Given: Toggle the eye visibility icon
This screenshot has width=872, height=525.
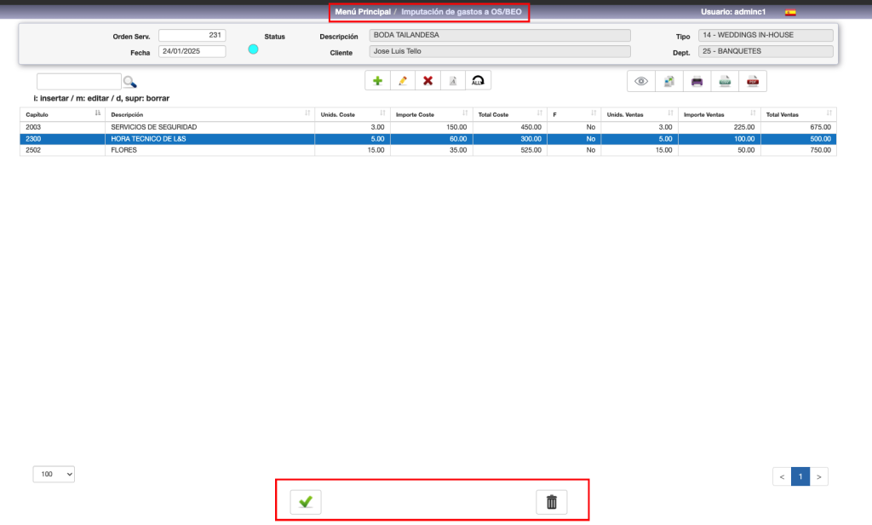Looking at the screenshot, I should (x=641, y=82).
